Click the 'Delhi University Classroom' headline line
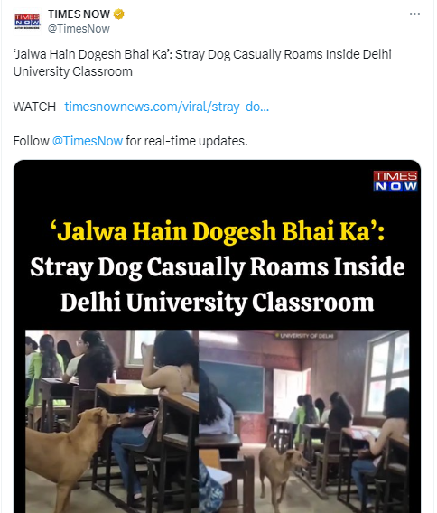This screenshot has height=513, width=437. pyautogui.click(x=218, y=302)
